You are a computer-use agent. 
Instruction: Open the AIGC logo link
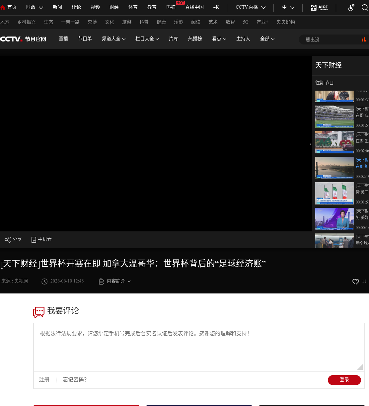pos(319,7)
